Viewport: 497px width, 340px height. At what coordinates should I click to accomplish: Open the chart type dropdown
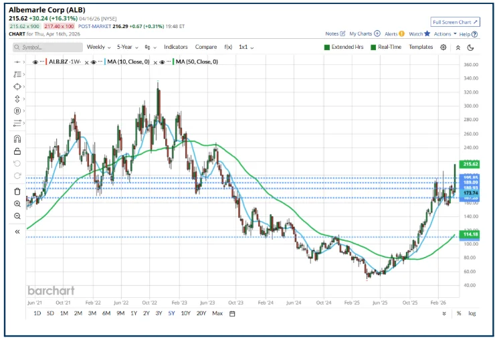pos(151,48)
